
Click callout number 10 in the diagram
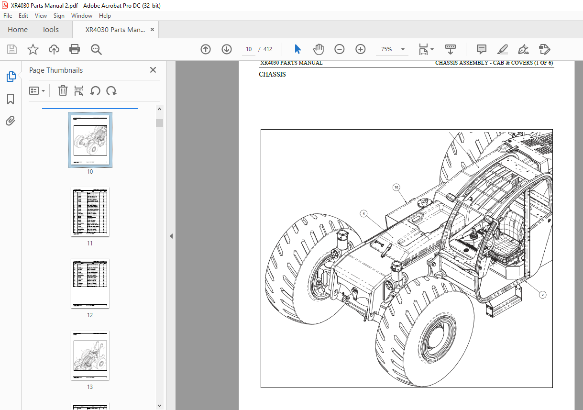tap(396, 187)
